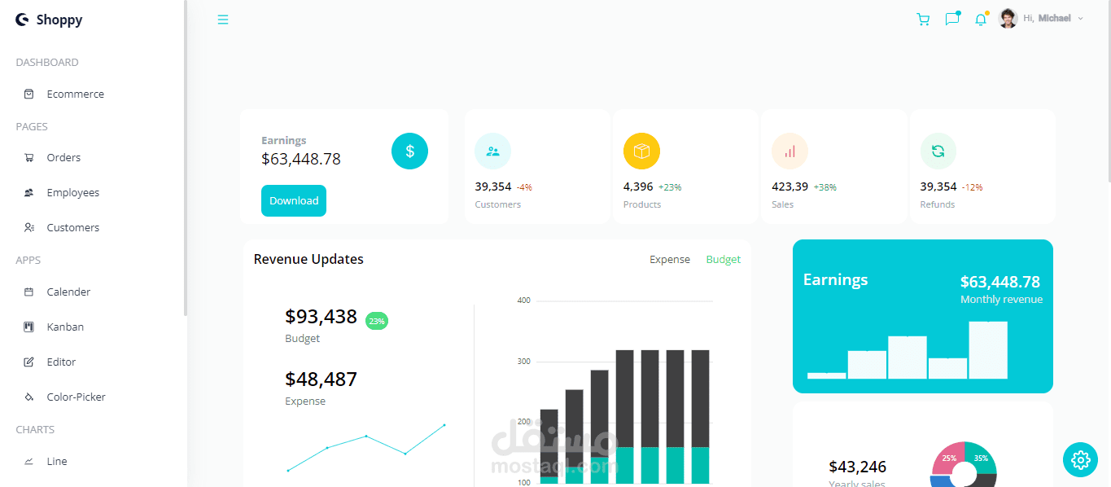This screenshot has width=1111, height=487.
Task: Click Michael's profile avatar
Action: click(x=1008, y=18)
